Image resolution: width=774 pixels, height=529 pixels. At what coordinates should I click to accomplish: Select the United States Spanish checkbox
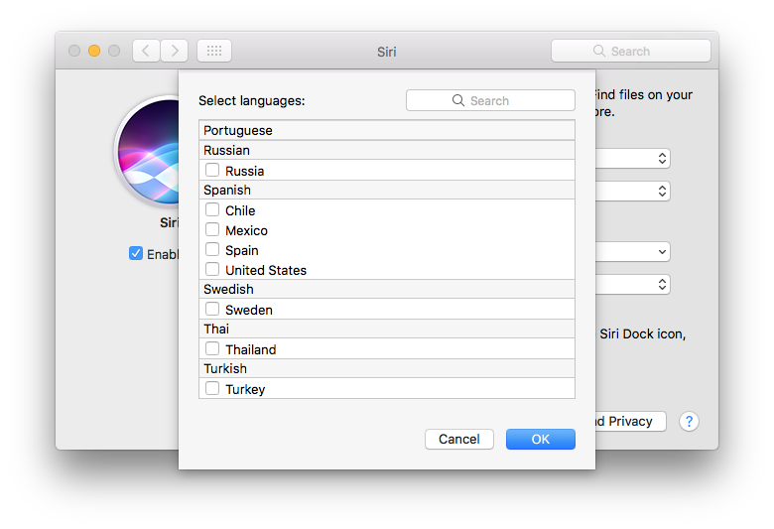coord(212,269)
